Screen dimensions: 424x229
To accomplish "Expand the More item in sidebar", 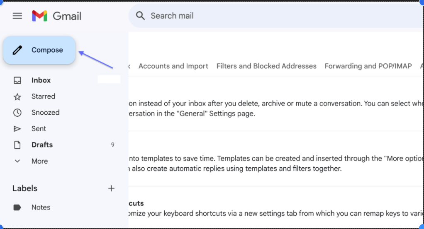I will pyautogui.click(x=39, y=161).
